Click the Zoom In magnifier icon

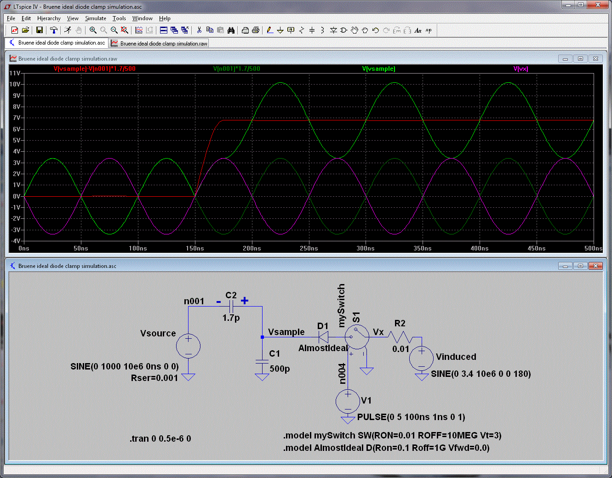click(x=93, y=30)
